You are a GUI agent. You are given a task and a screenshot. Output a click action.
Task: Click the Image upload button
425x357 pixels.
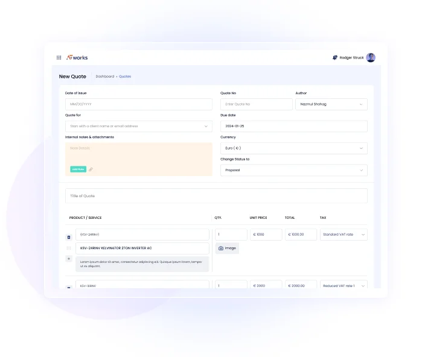227,248
